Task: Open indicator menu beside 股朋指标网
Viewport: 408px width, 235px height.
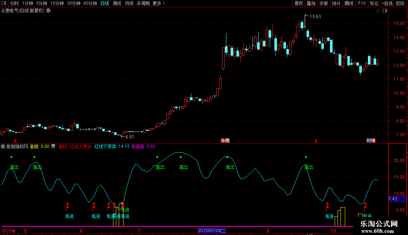Action: point(3,146)
